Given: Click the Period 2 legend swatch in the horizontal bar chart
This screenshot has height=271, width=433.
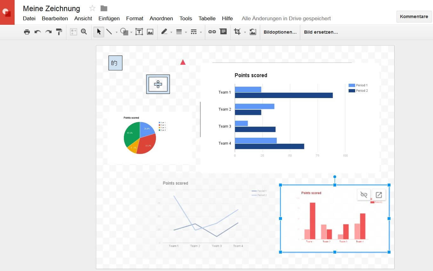Looking at the screenshot, I should point(352,91).
